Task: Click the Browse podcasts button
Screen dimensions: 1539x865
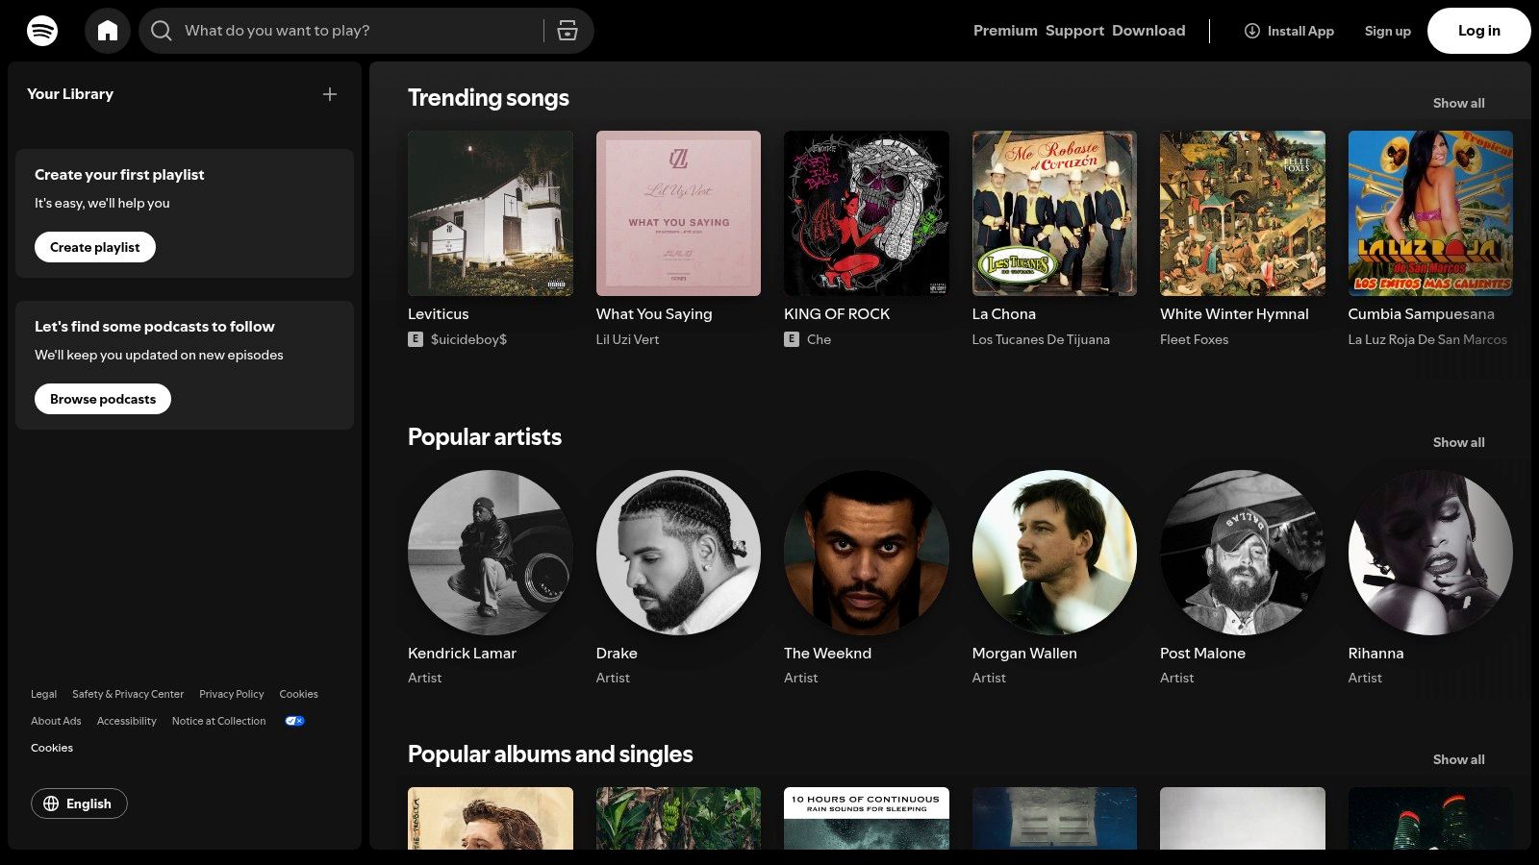Action: [102, 398]
